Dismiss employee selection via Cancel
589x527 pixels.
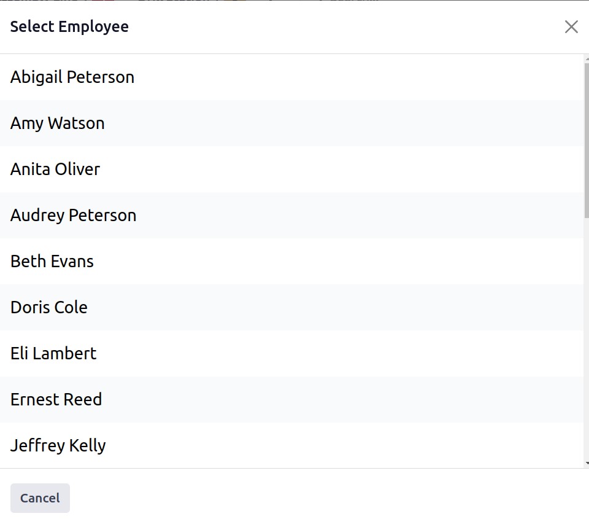(40, 498)
